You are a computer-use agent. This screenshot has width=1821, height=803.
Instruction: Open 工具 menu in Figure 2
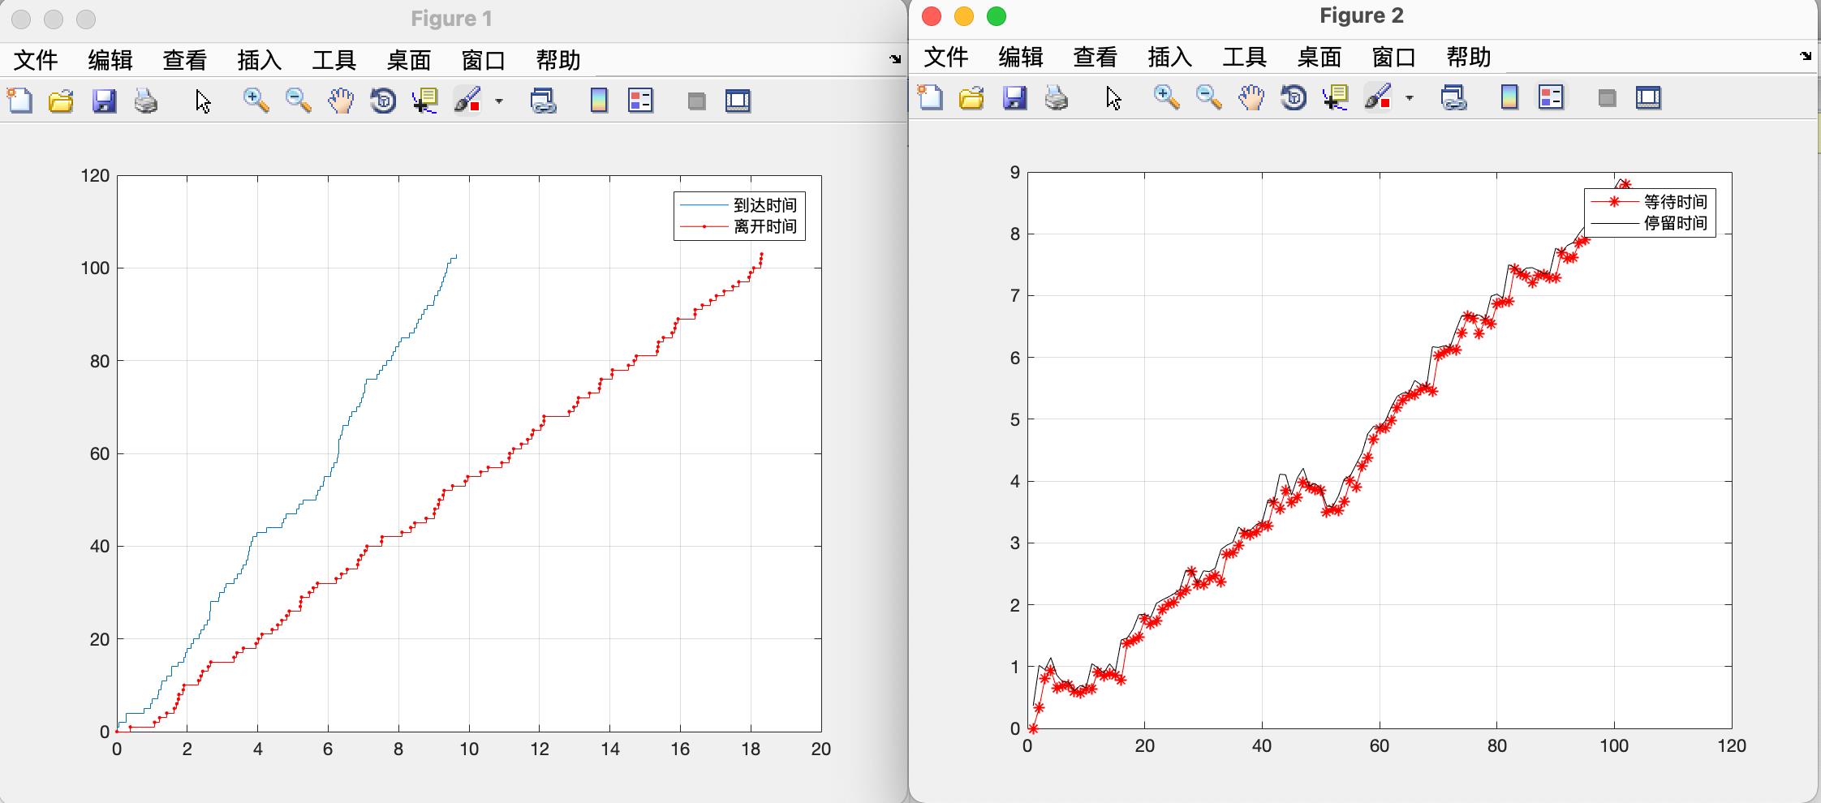click(x=1245, y=57)
